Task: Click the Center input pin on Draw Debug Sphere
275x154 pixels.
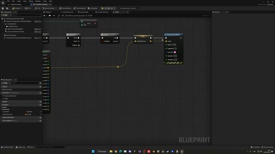Action: [166, 41]
